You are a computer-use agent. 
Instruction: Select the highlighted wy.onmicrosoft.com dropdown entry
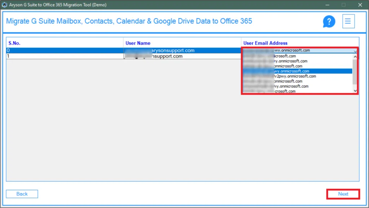(x=297, y=71)
